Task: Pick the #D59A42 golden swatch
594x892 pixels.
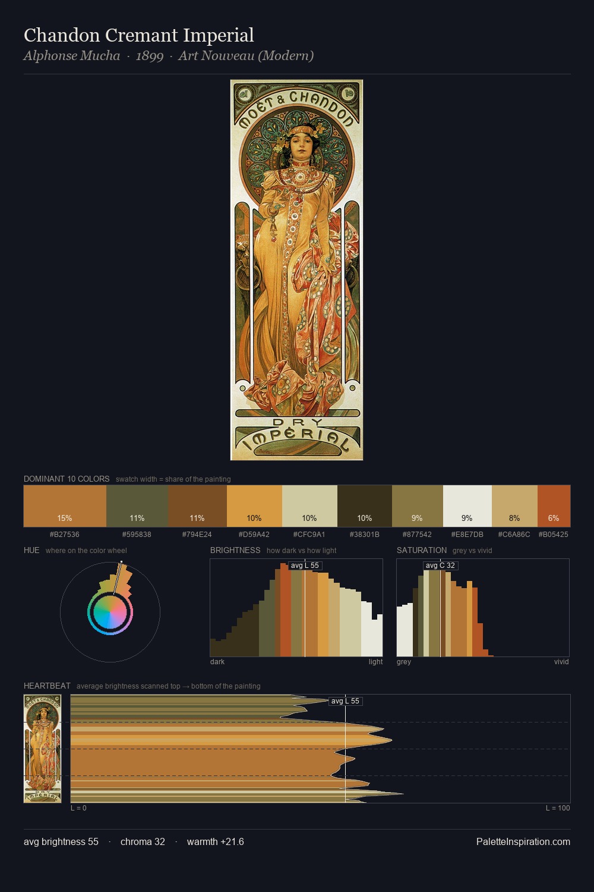Action: pyautogui.click(x=254, y=506)
